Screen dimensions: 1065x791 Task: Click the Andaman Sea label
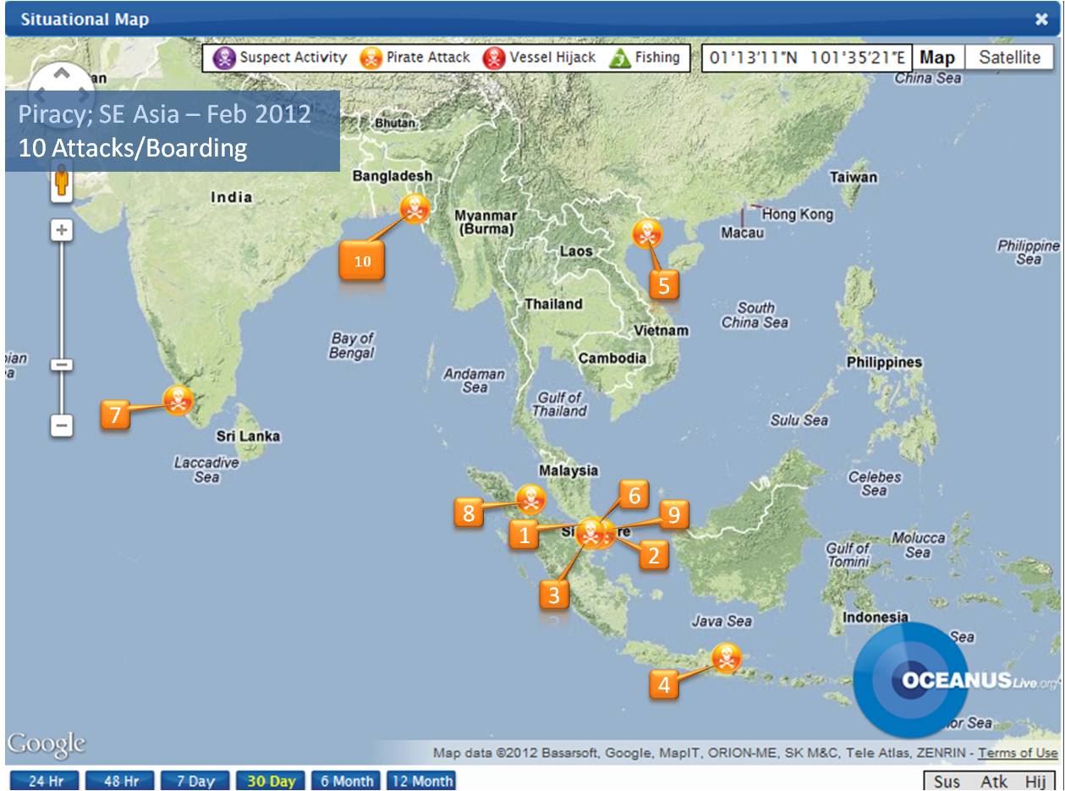[475, 380]
